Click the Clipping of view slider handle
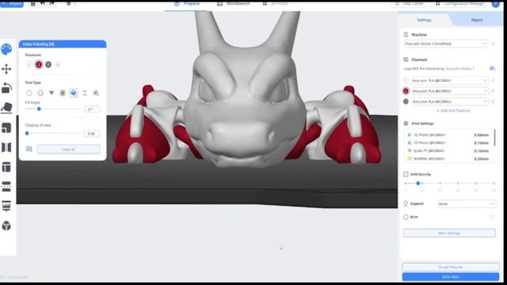The image size is (507, 285). click(x=27, y=133)
